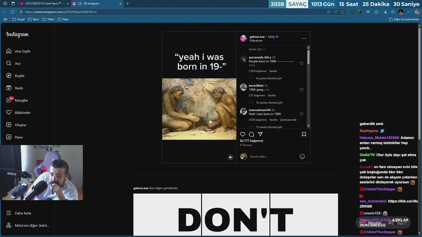Click tab audio speaker icon on Instagram tab
422x237 pixels.
pyautogui.click(x=80, y=4)
